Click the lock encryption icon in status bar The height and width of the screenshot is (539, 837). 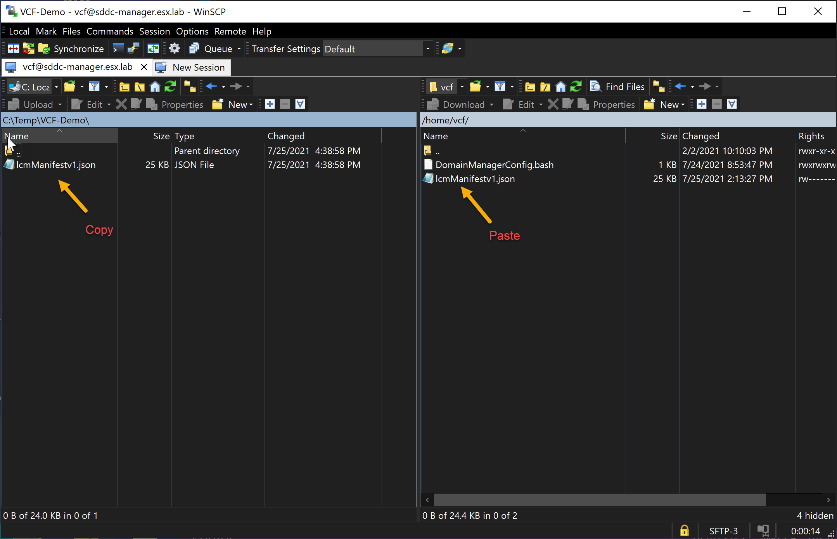[x=684, y=530]
